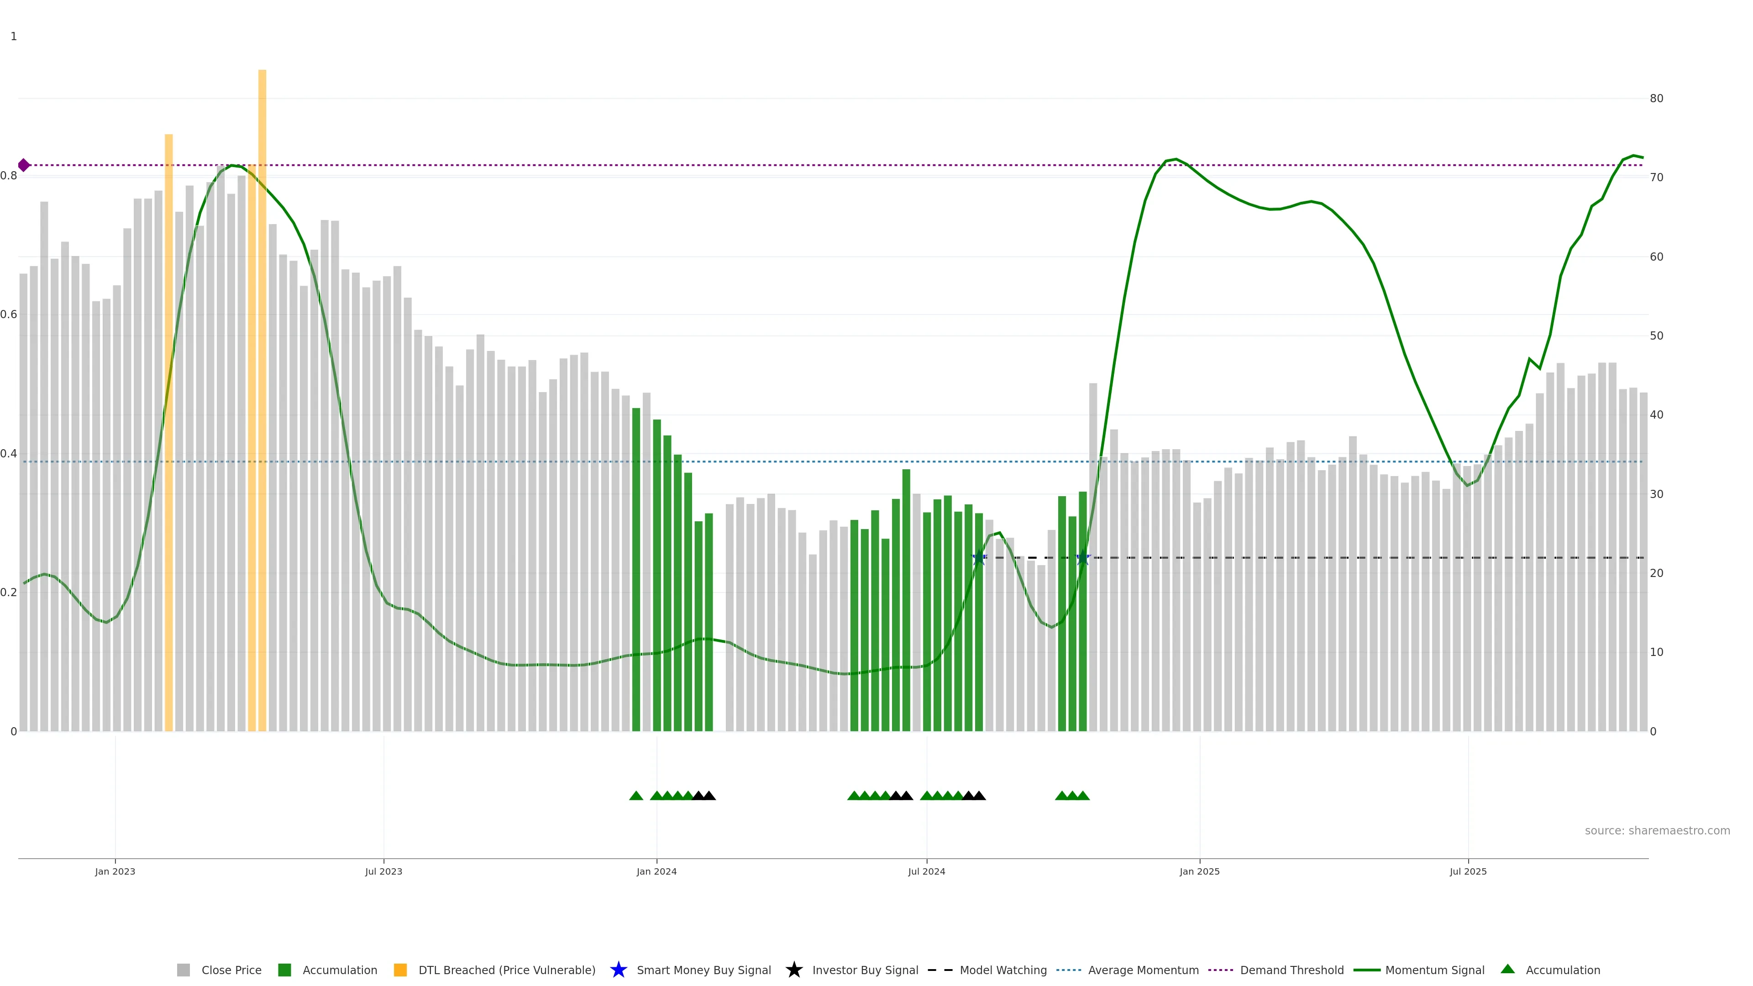Click the Jan 2023 x-axis label
The height and width of the screenshot is (986, 1753).
(115, 871)
